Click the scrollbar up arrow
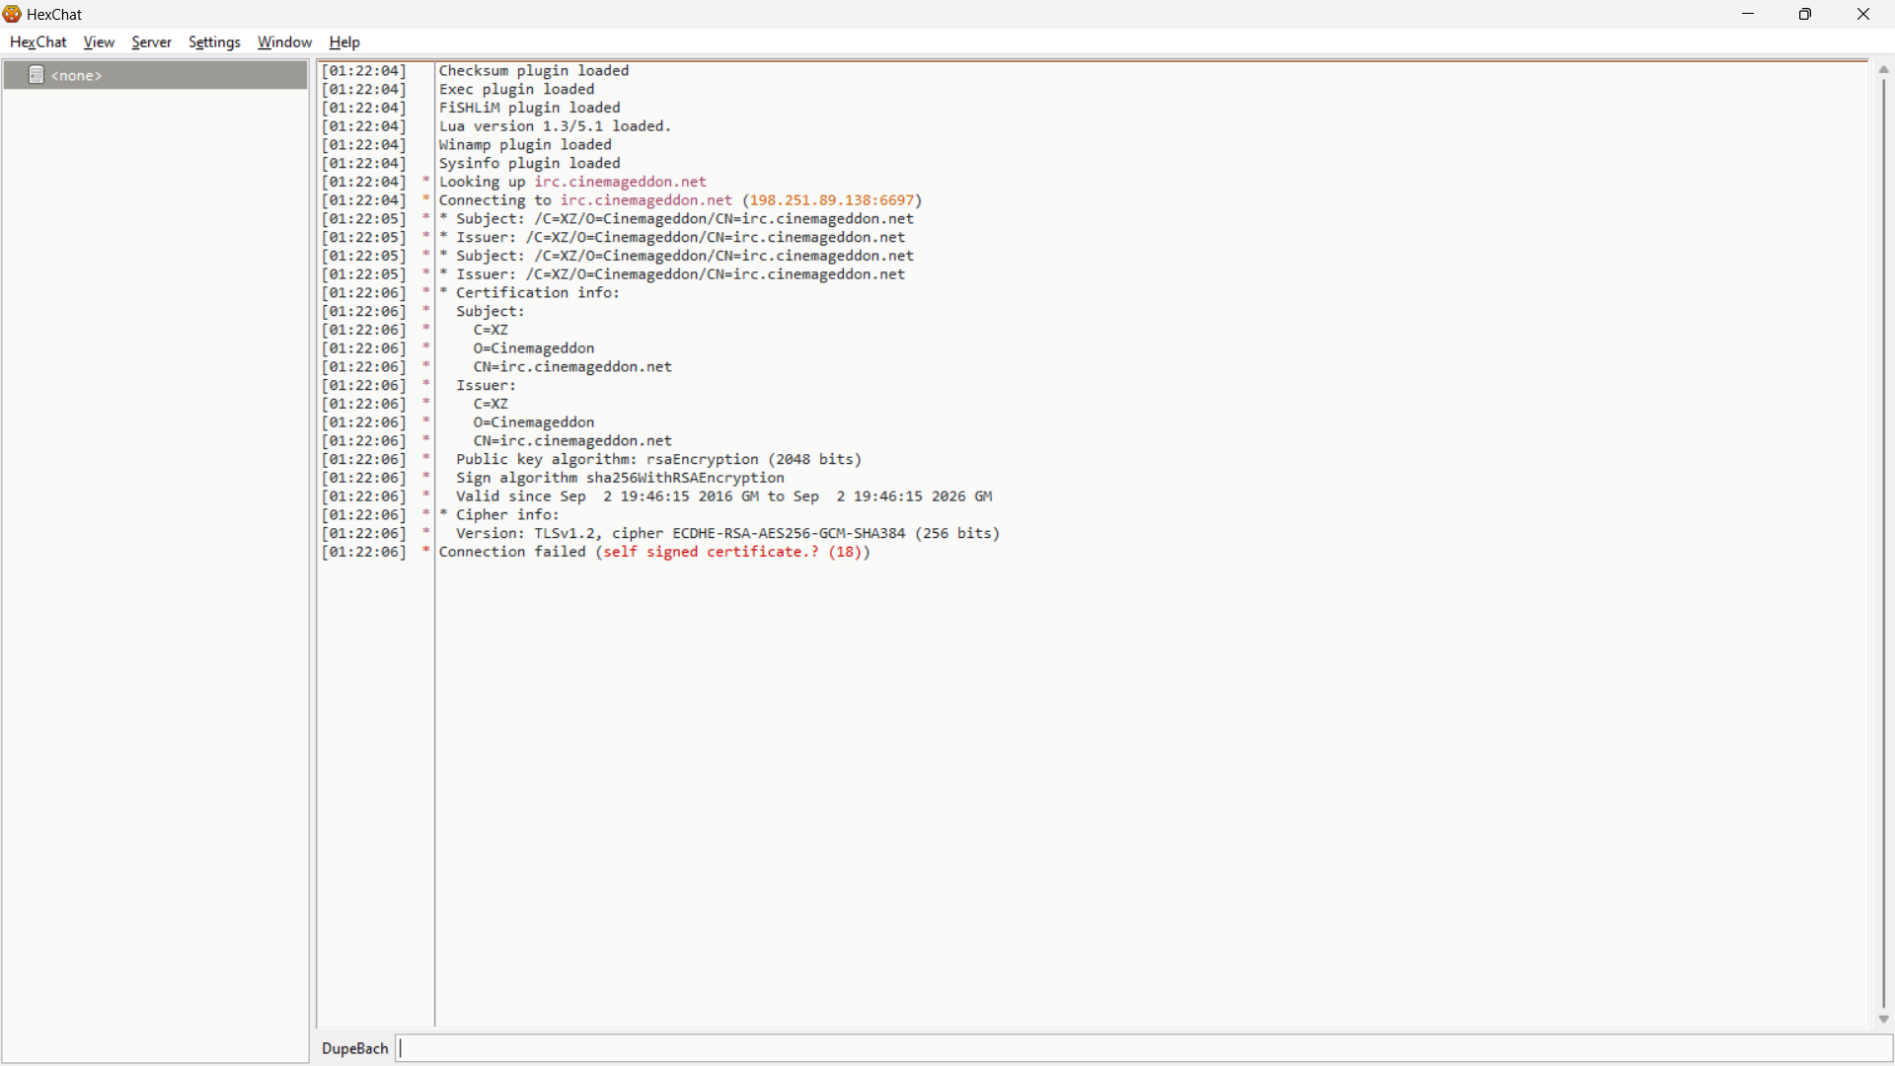The image size is (1895, 1066). 1883,68
